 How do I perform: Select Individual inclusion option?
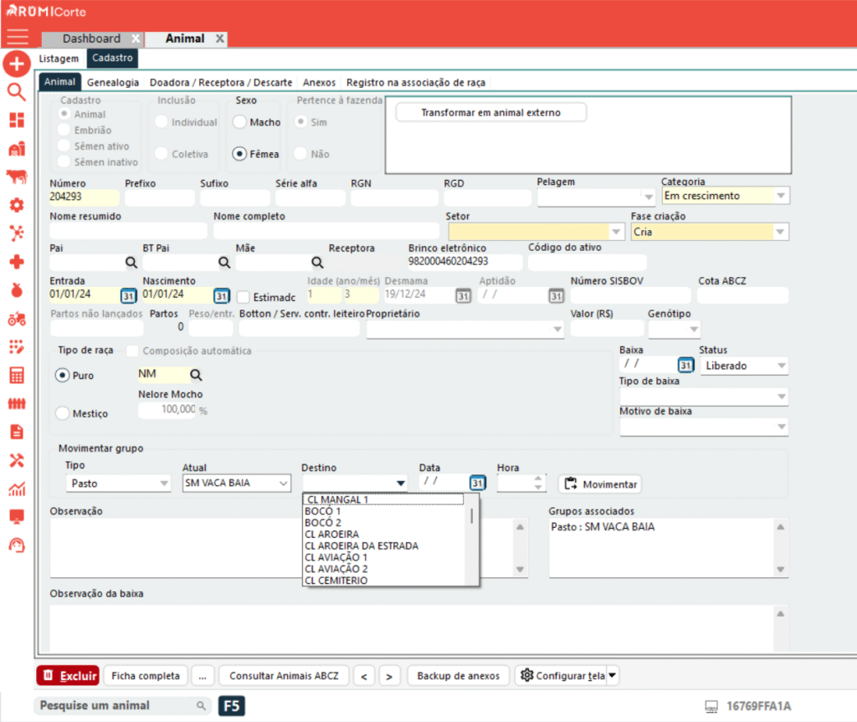pos(162,122)
